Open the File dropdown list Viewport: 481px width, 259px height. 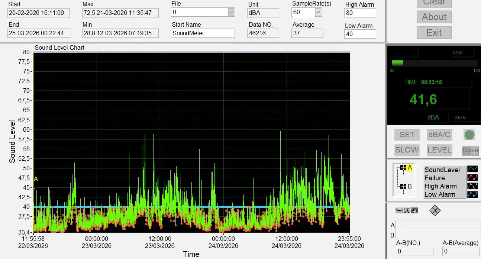231,12
